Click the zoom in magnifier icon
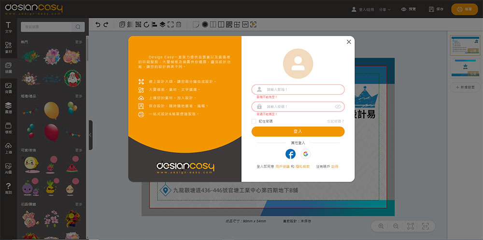 coord(381,226)
